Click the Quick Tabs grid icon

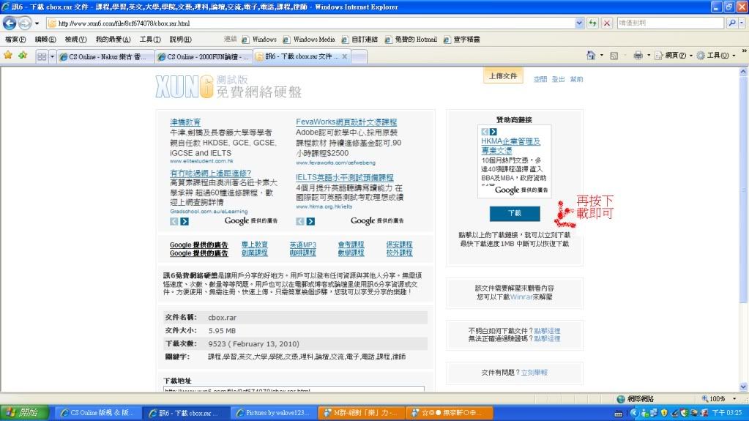tap(42, 56)
